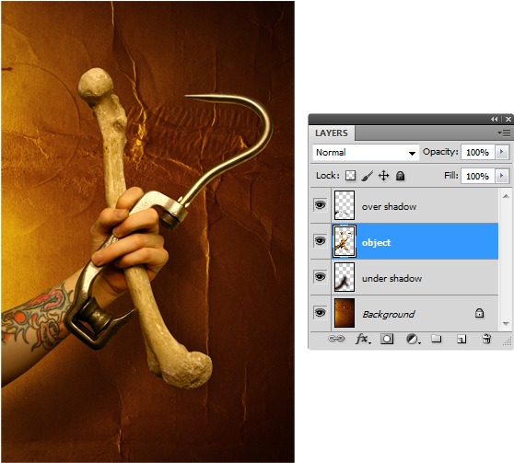Collapse the Layers panel to icons
Image resolution: width=514 pixels, height=463 pixels.
495,120
